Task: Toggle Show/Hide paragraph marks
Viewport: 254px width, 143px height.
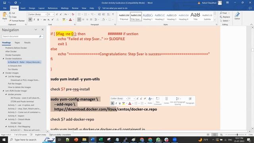Action: [x=113, y=14]
